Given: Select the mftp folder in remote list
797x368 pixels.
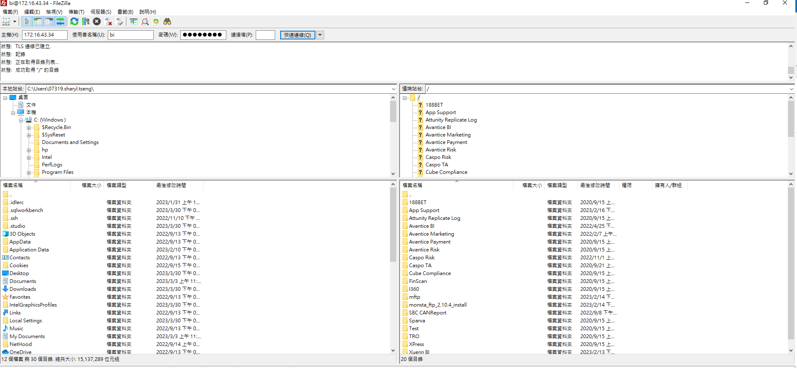Looking at the screenshot, I should point(414,297).
